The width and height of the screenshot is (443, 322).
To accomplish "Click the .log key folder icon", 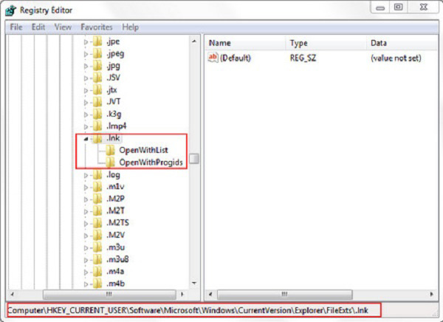I will click(97, 175).
